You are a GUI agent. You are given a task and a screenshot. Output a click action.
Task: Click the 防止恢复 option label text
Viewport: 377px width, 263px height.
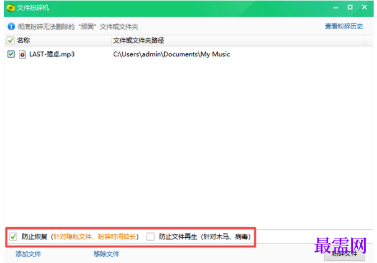34,237
